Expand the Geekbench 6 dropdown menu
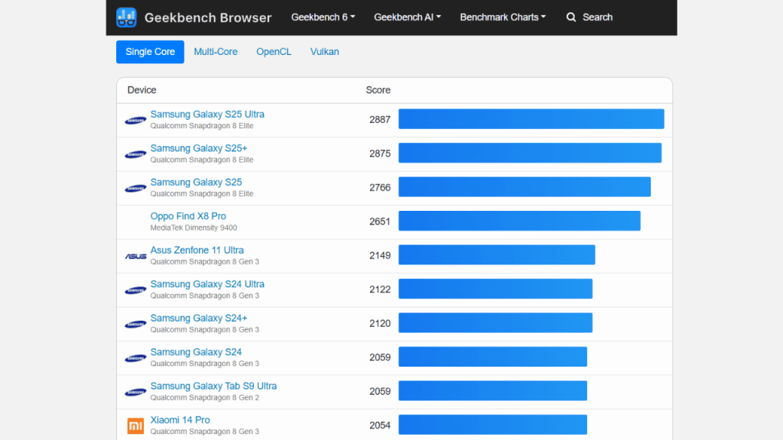Screen dimensions: 783x440 coord(323,17)
